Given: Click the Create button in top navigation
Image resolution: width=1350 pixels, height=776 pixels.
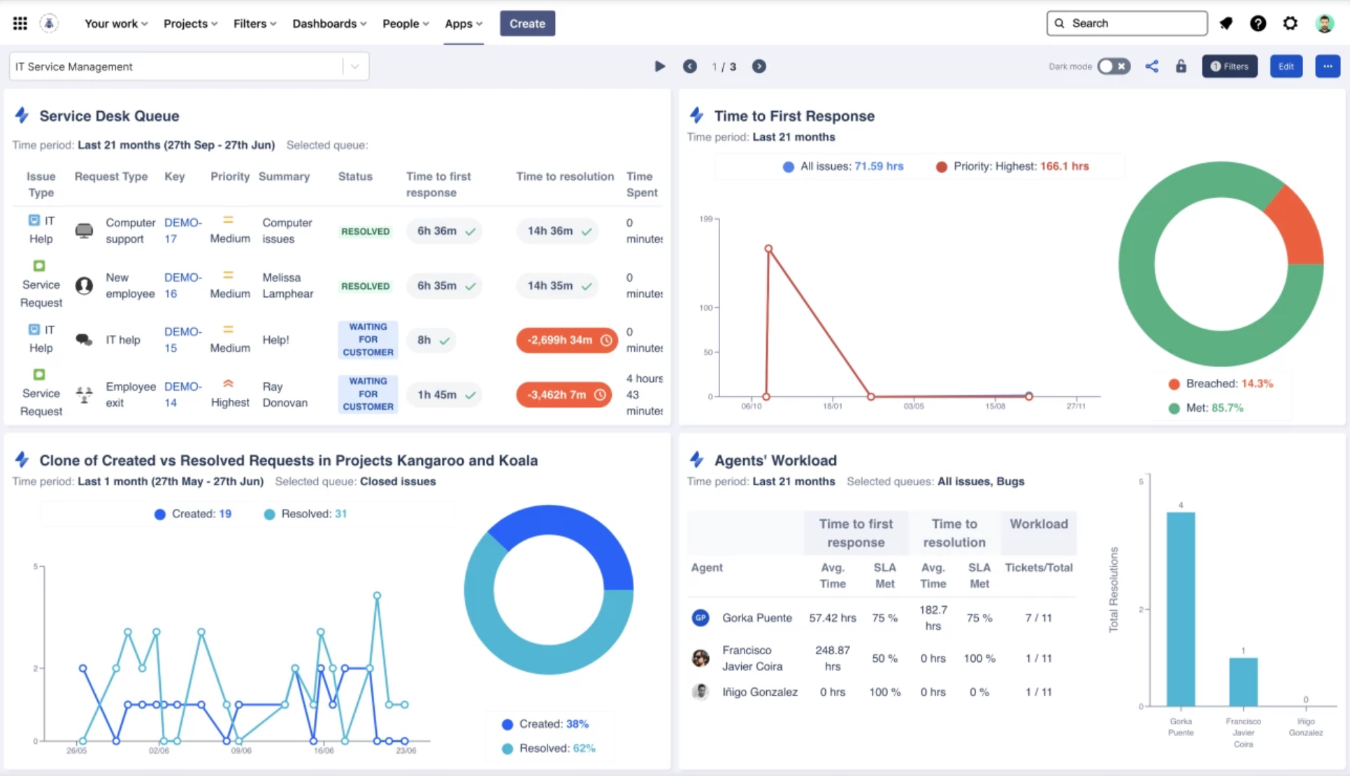Looking at the screenshot, I should pyautogui.click(x=526, y=23).
